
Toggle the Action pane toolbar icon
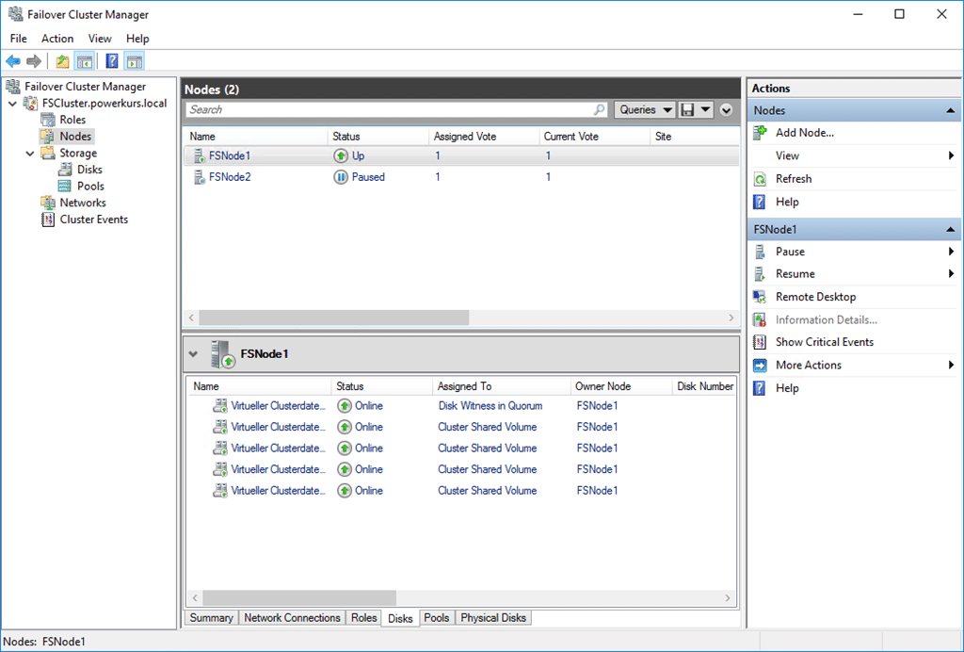134,61
